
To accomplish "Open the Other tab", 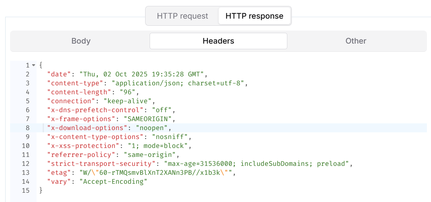I will coord(356,41).
